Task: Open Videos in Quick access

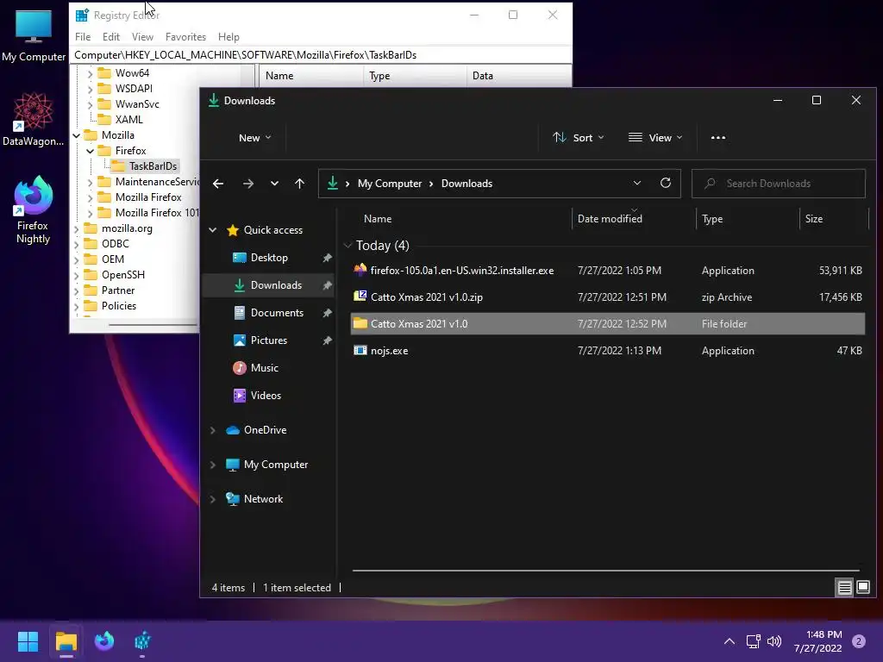Action: click(x=266, y=396)
